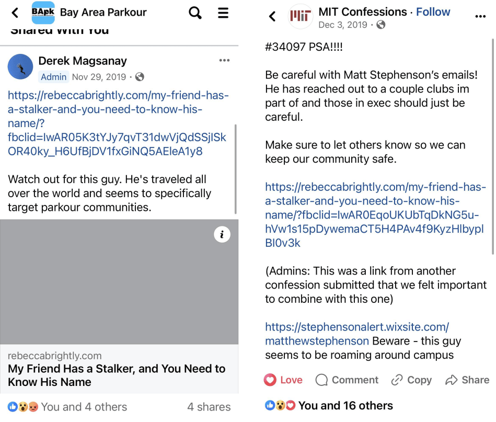This screenshot has height=422, width=496.
Task: Share the MIT Confessions post
Action: coord(467,380)
